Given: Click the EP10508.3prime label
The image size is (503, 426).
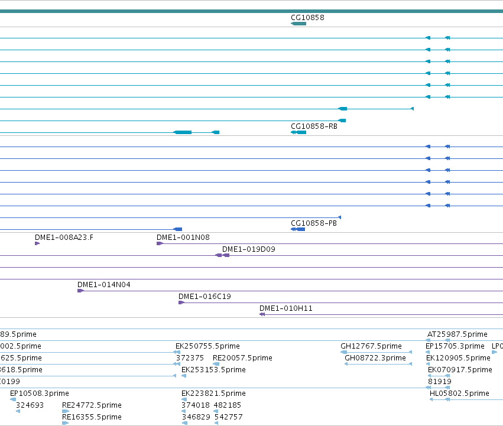Looking at the screenshot, I should [40, 394].
